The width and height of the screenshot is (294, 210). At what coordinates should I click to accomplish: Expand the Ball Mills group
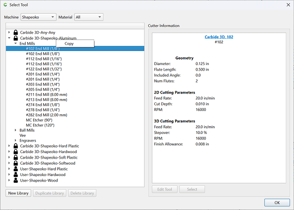point(16,130)
